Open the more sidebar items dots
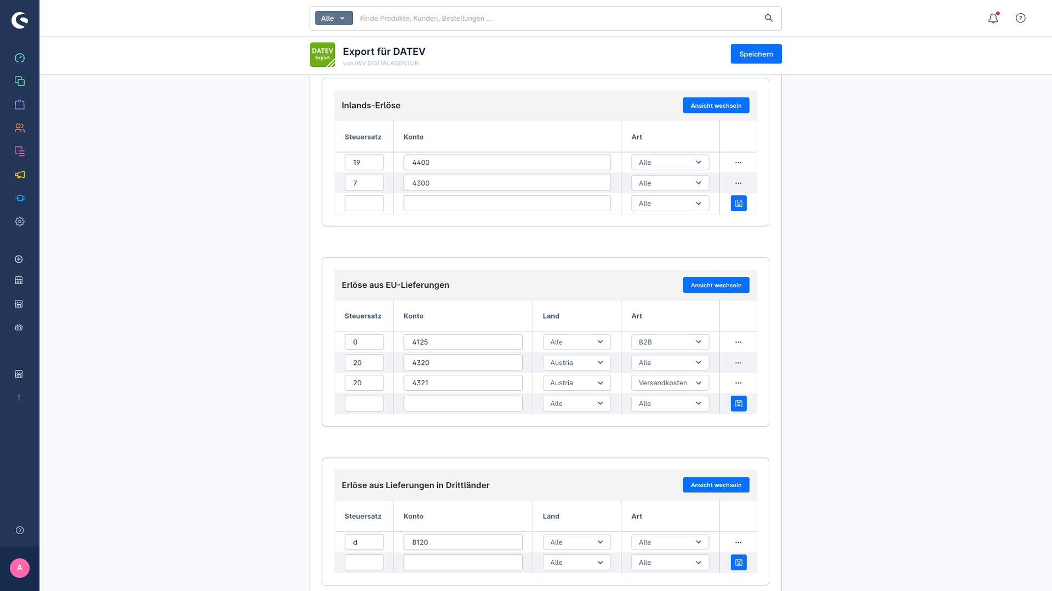1052x591 pixels. (x=19, y=397)
